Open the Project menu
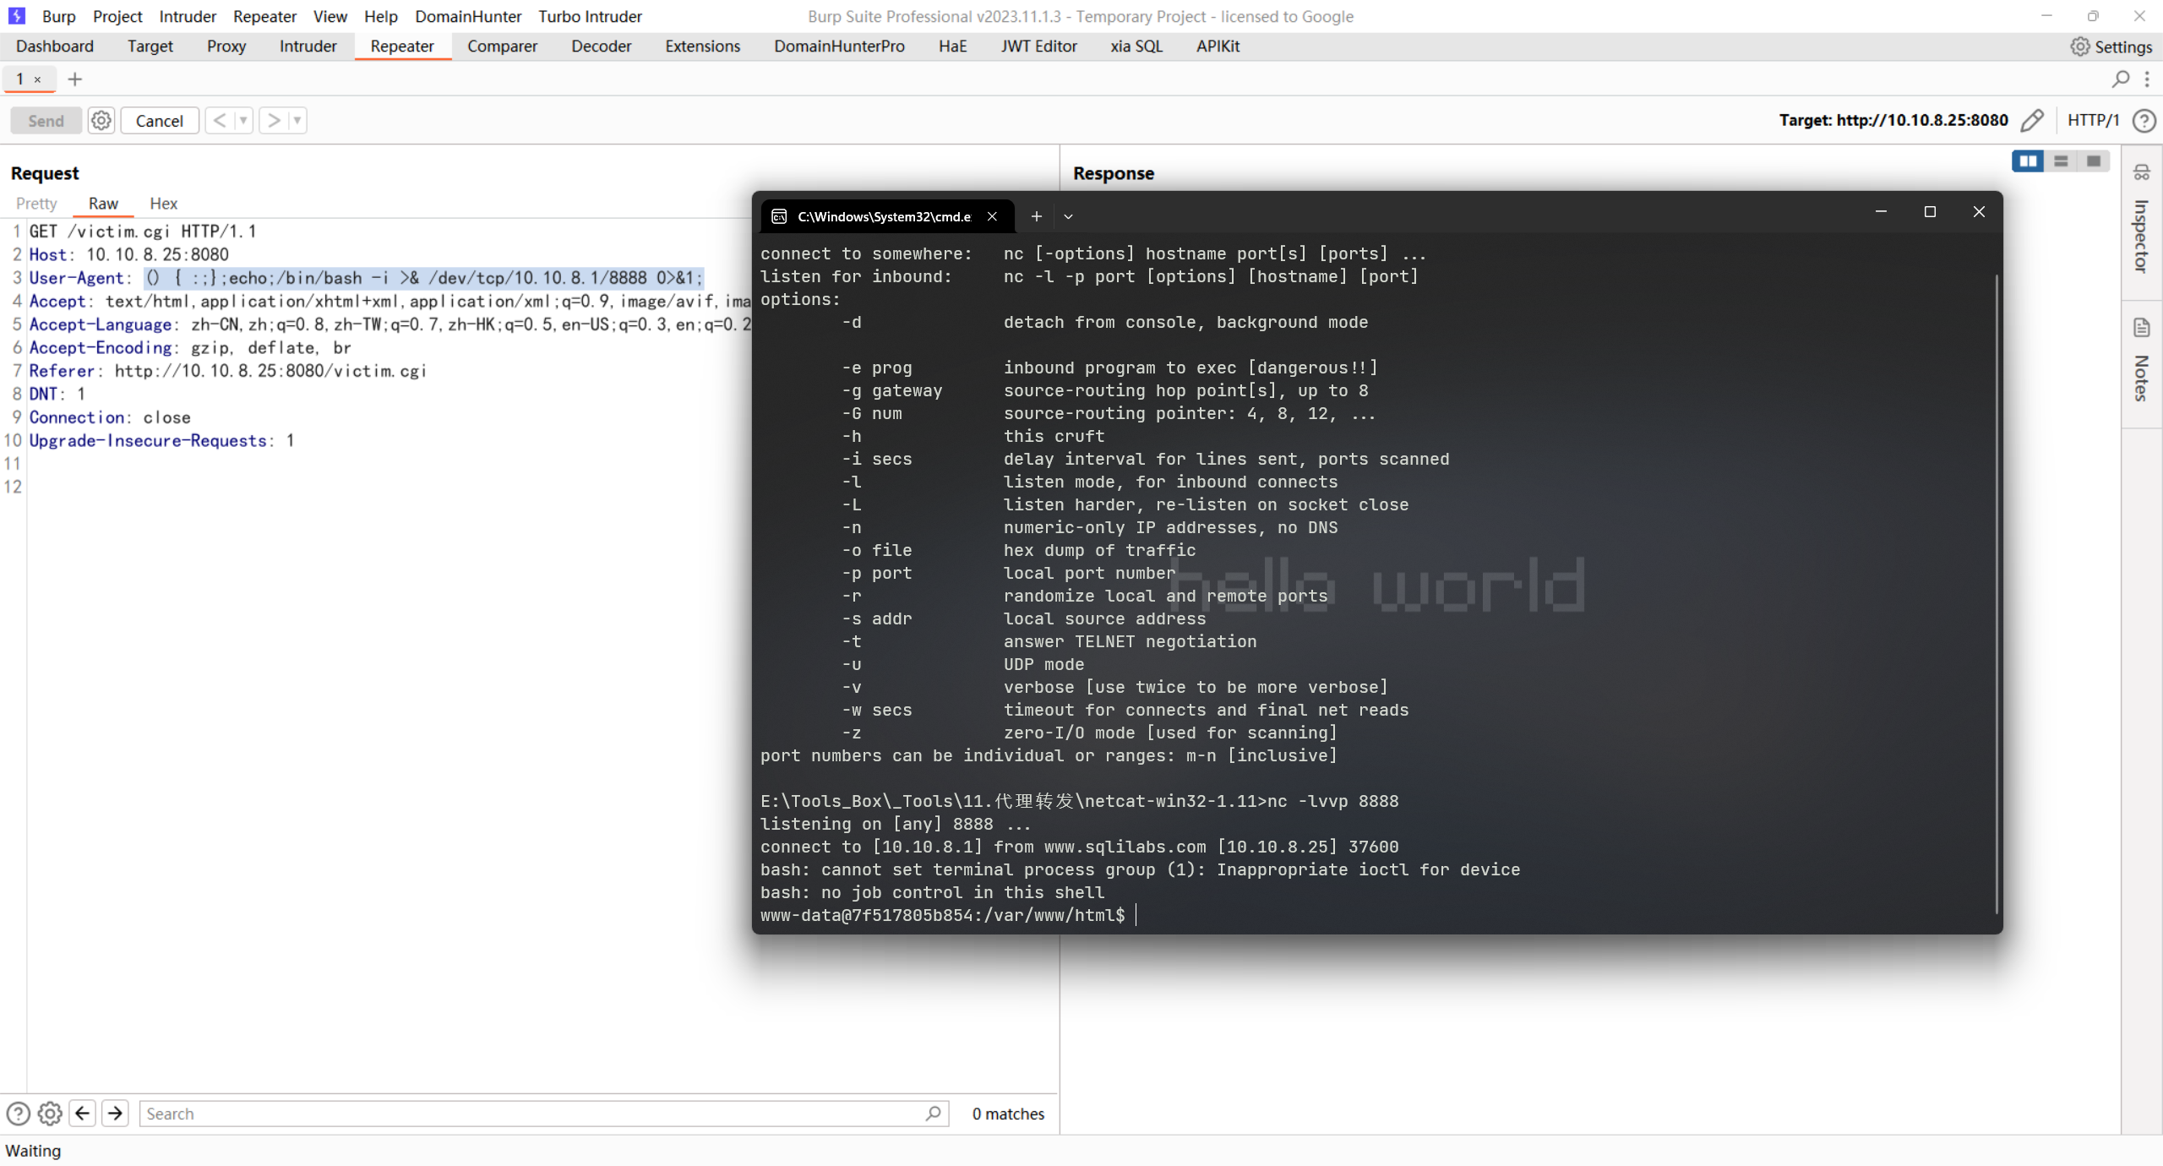Screen dimensions: 2163x1166 (x=117, y=16)
